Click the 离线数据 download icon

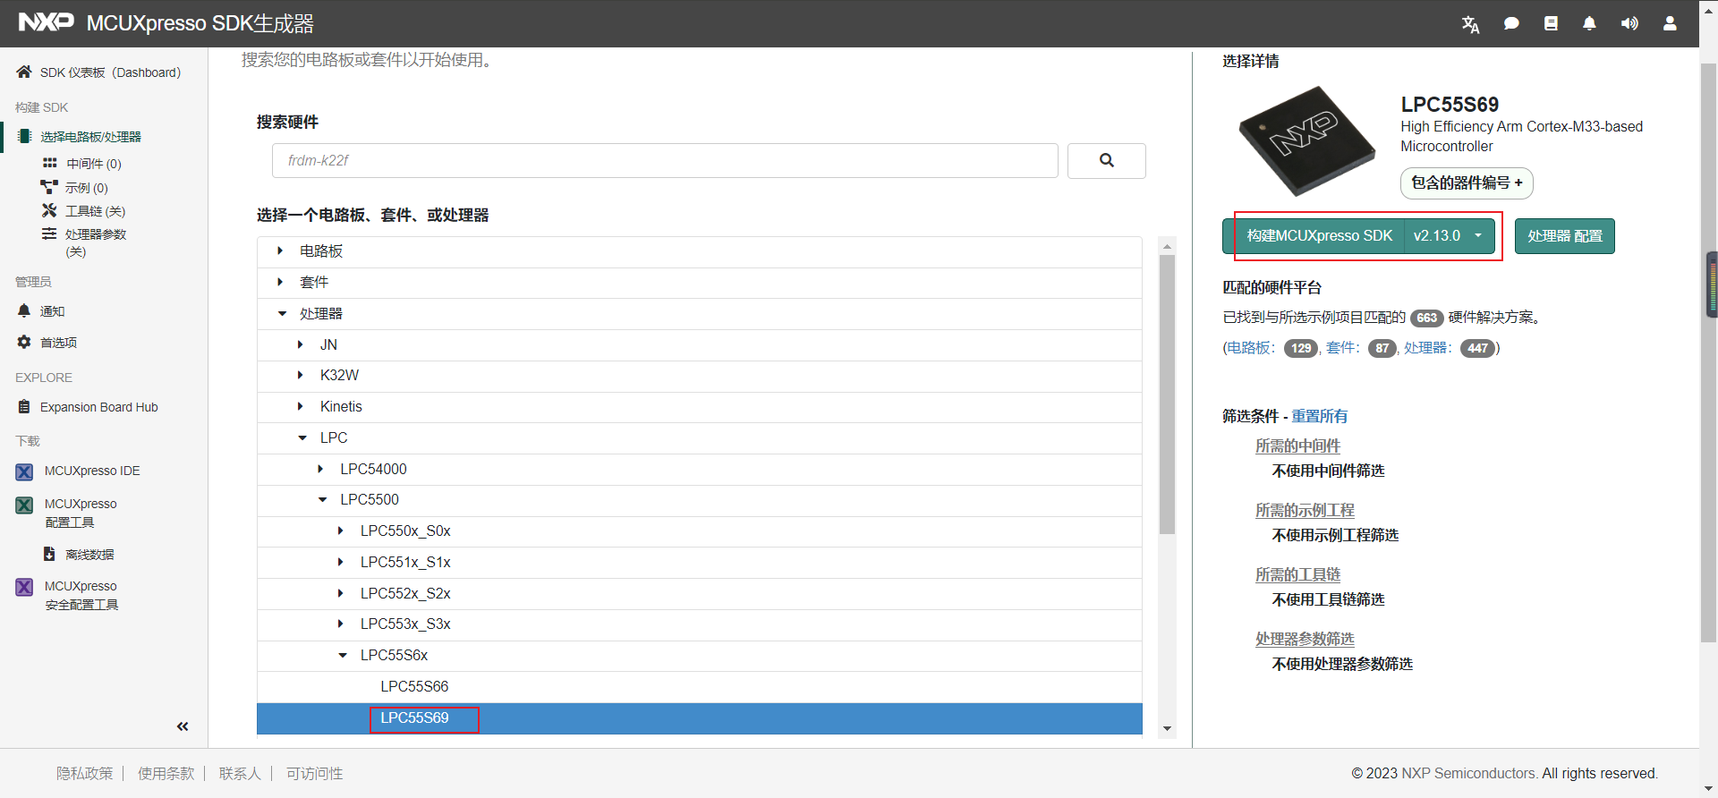[50, 554]
